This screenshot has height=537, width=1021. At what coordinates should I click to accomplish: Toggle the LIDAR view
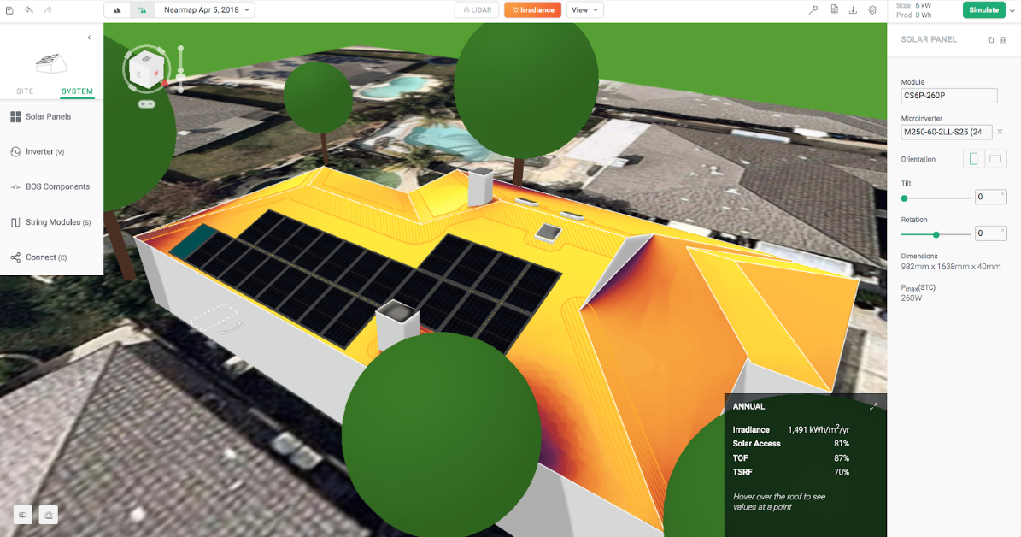point(478,10)
